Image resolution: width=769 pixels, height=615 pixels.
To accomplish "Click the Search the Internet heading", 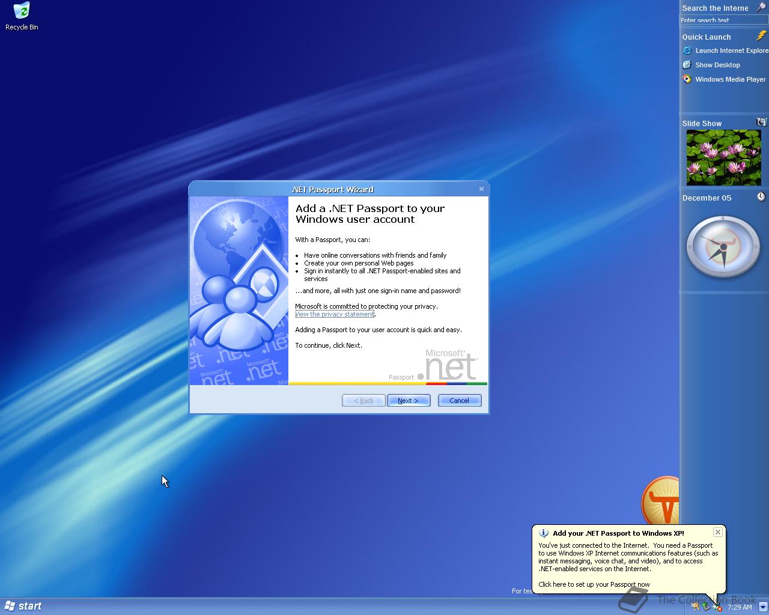I will tap(715, 8).
